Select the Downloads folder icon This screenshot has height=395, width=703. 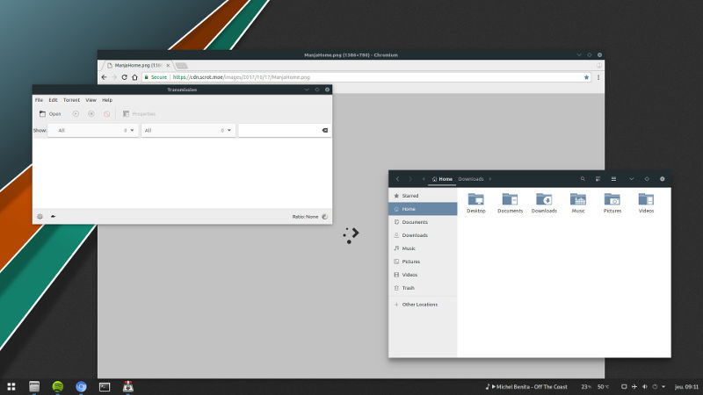[x=544, y=199]
